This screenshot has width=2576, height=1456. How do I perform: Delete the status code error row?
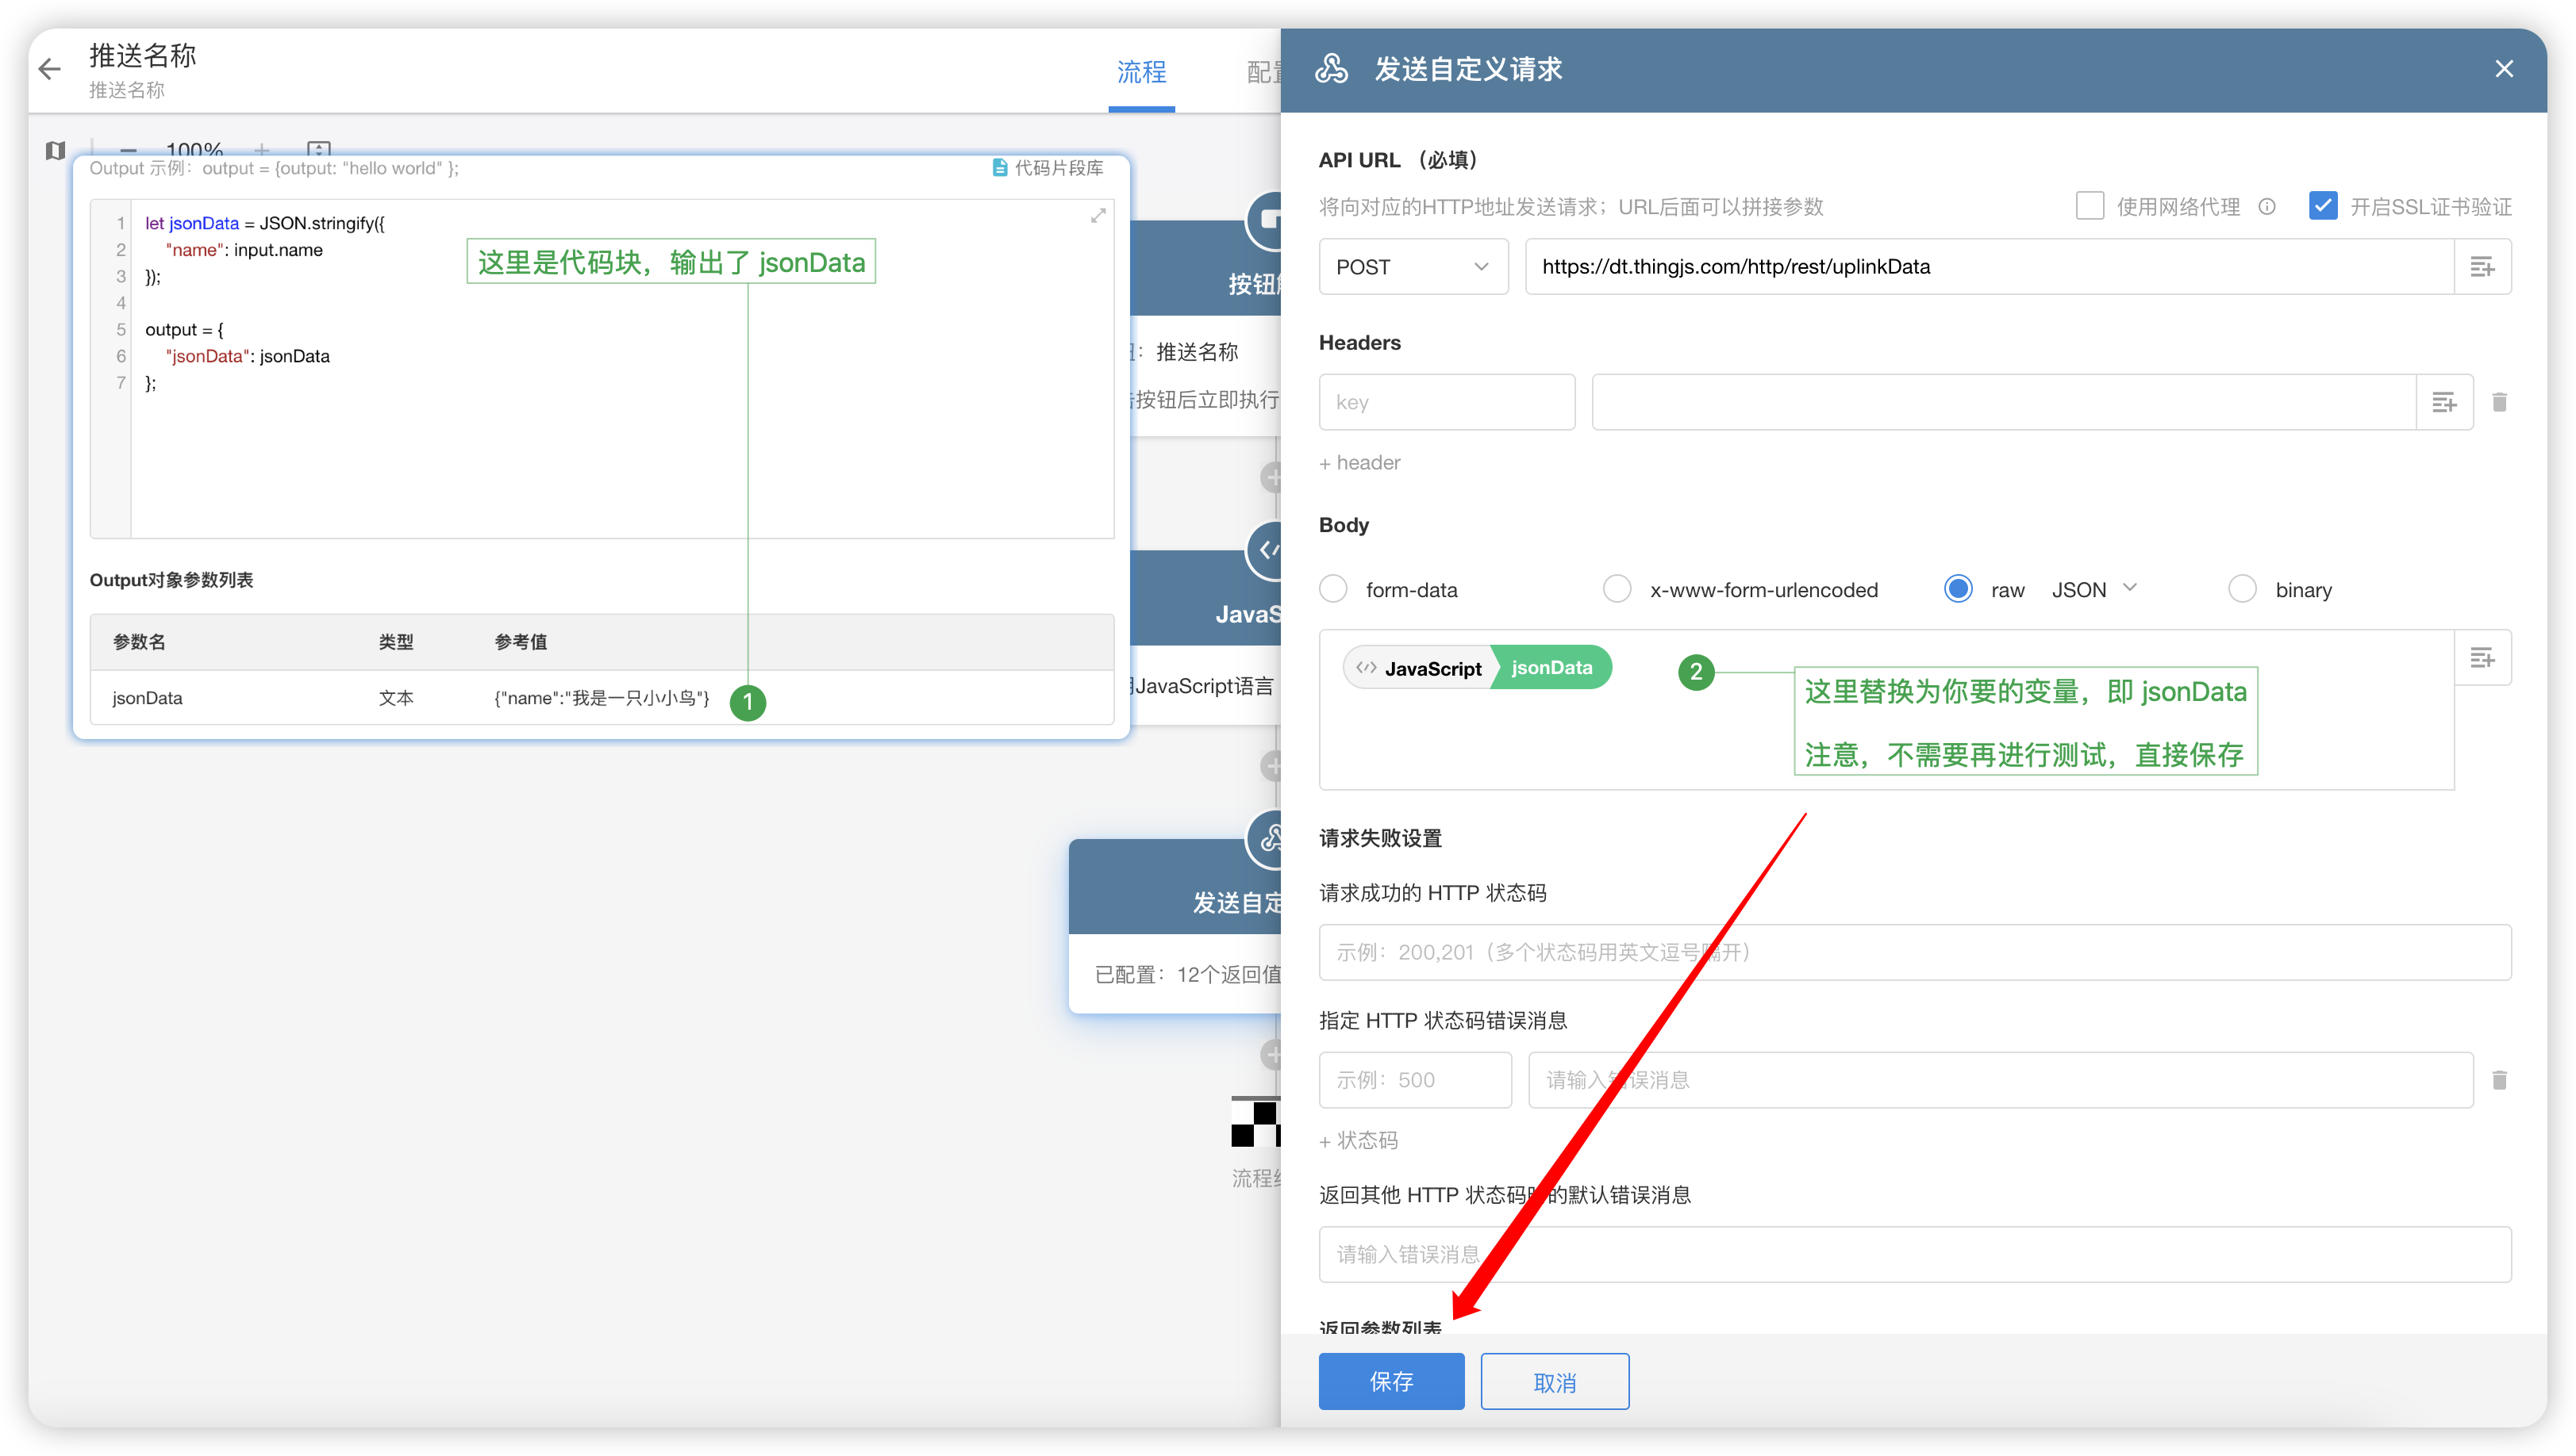[x=2499, y=1080]
